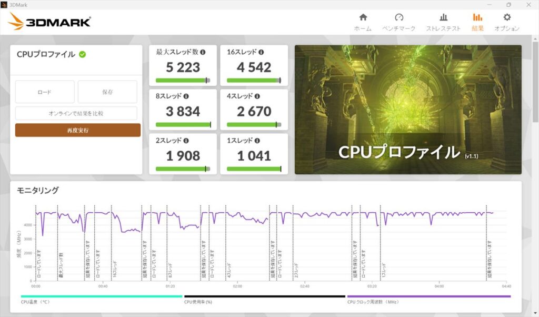The height and width of the screenshot is (317, 539).
Task: Click the 1 041 1-thread score
Action: 254,156
